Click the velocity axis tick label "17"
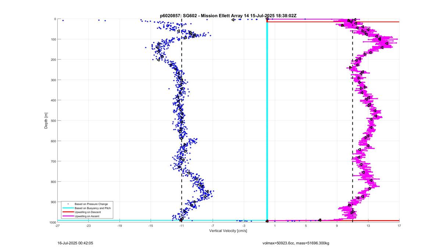The image size is (441, 250). pos(399,226)
